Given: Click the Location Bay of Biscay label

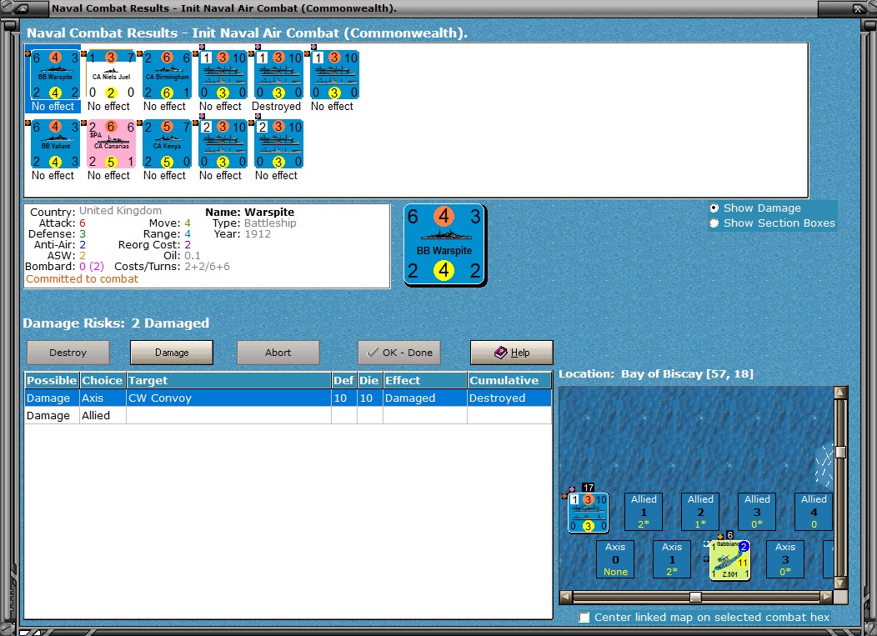Looking at the screenshot, I should coord(656,374).
